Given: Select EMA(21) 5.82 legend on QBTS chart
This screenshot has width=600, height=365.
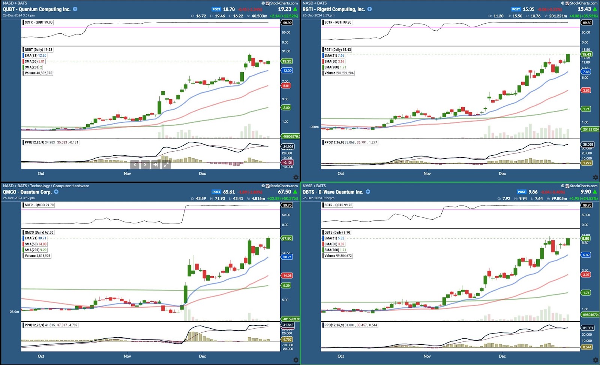Looking at the screenshot, I should click(334, 238).
